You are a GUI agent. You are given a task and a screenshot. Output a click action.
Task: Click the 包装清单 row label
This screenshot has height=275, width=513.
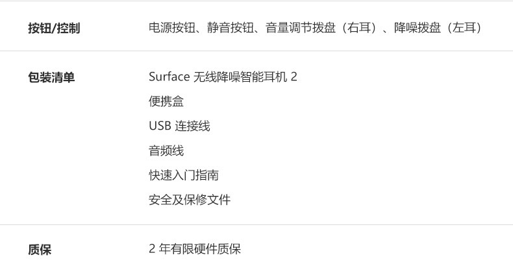(51, 78)
